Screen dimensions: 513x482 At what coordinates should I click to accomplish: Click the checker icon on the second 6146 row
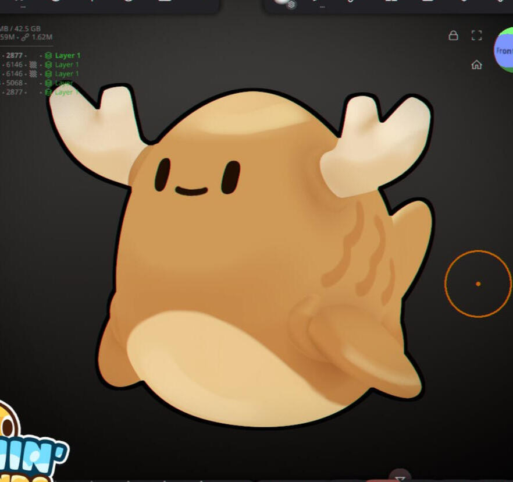click(x=33, y=74)
